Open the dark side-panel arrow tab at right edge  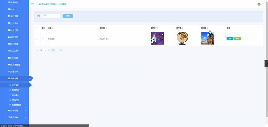point(266,63)
